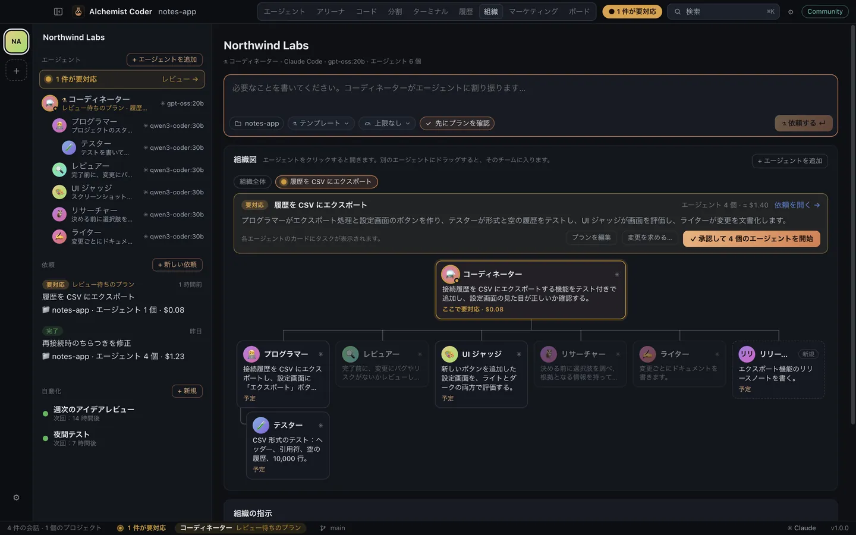Click テスター card avatar in org chart
The width and height of the screenshot is (856, 535).
coord(261,425)
